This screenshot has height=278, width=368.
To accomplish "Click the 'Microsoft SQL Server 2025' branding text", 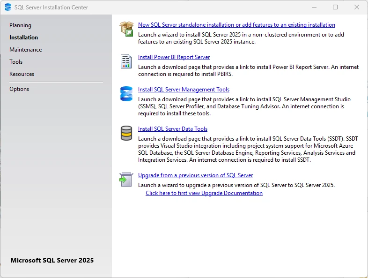I will pyautogui.click(x=52, y=260).
